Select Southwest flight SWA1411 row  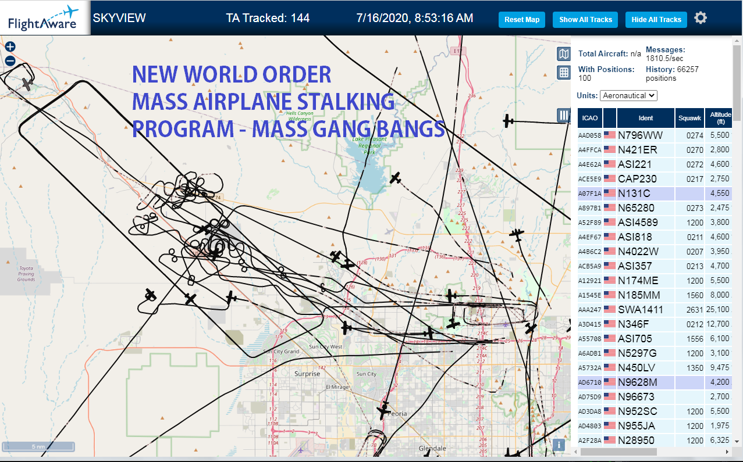click(655, 309)
